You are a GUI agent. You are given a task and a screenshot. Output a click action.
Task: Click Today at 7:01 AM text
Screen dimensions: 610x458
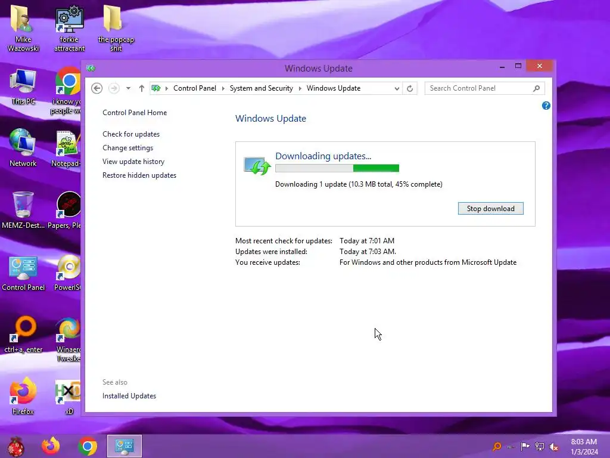click(367, 241)
